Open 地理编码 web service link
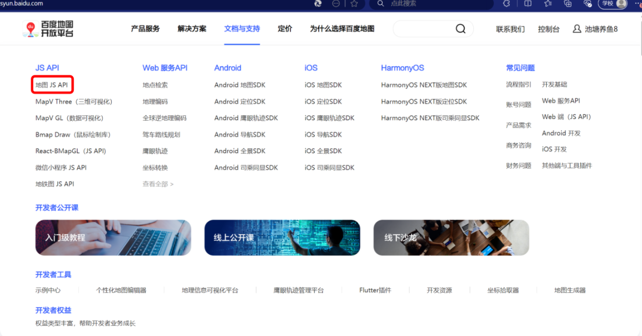The image size is (642, 336). click(x=155, y=101)
